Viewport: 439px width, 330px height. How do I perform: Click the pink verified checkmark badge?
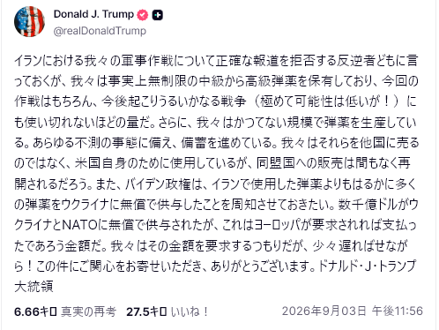point(143,15)
